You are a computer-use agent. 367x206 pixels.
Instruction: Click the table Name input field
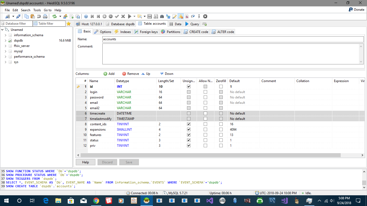(233, 39)
